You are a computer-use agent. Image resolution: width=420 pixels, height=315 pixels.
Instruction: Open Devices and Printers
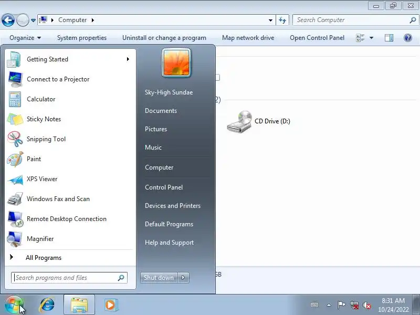(173, 206)
